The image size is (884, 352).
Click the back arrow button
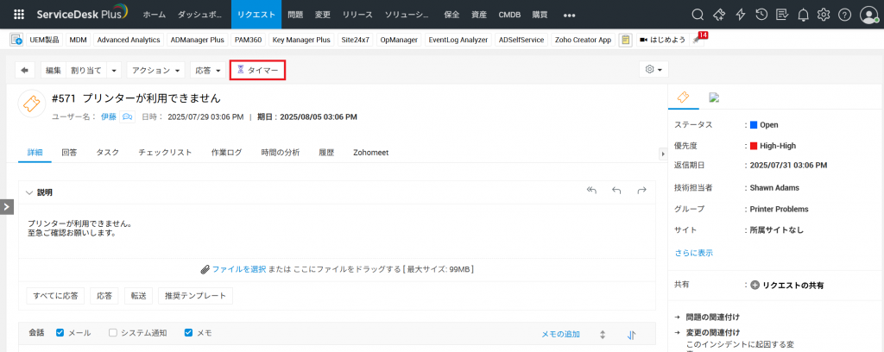[x=25, y=70]
